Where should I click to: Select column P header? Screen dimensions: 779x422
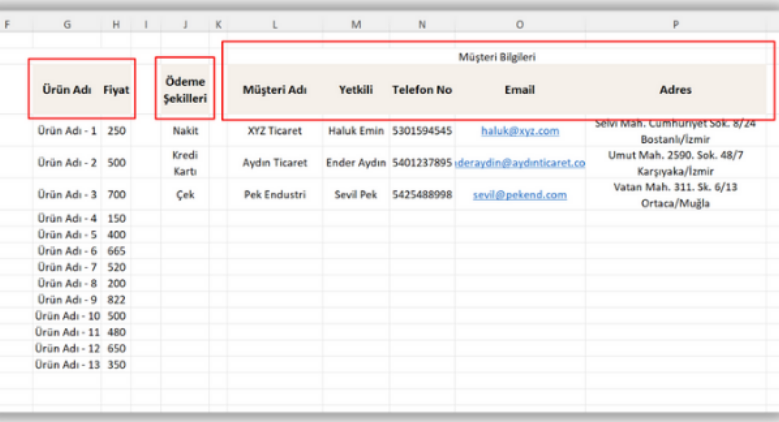[x=676, y=24]
